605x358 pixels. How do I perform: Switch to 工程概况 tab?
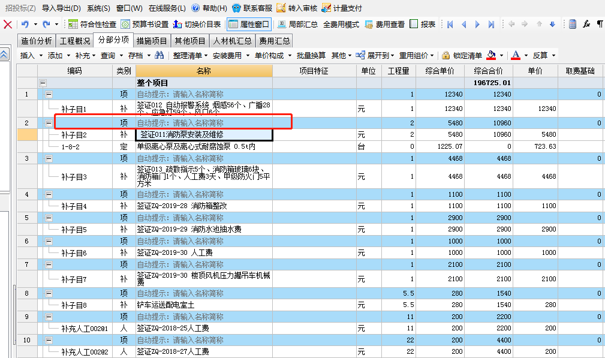click(75, 41)
